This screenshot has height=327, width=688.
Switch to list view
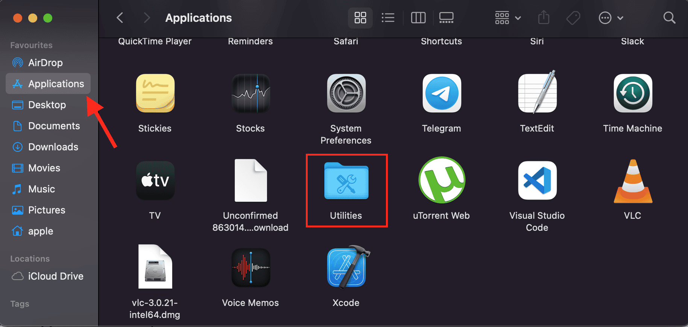(388, 18)
